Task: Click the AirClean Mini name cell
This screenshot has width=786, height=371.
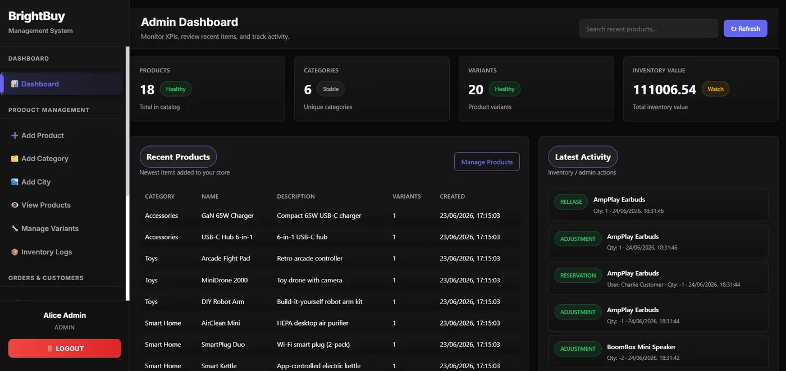Action: click(221, 323)
